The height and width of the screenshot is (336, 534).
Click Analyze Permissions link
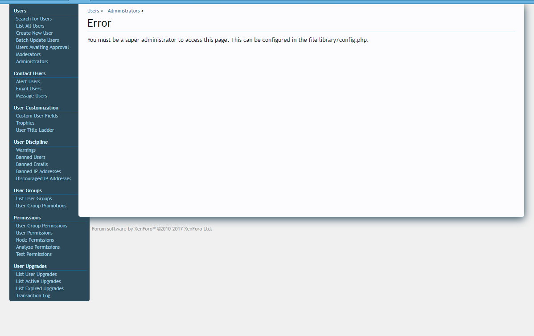(38, 247)
